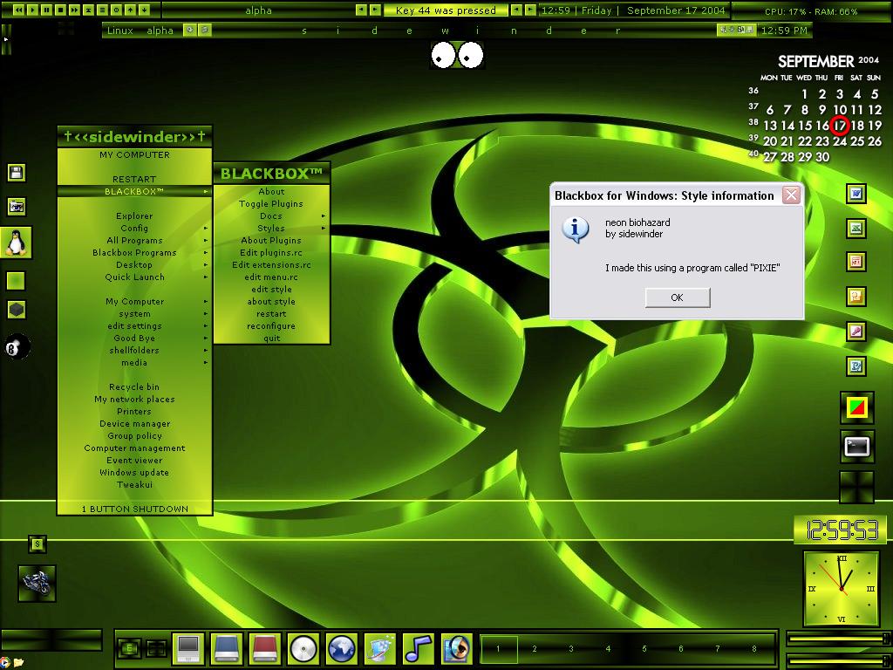
Task: Expand the BLACKBOX™ submenu arrow
Action: point(206,191)
